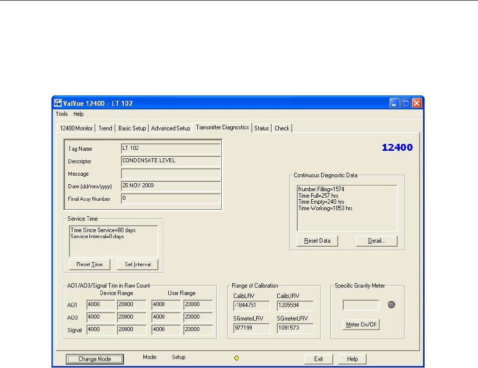Screen dimensions: 478x368
Task: Click Signal User Range 4000 field
Action: pos(166,330)
